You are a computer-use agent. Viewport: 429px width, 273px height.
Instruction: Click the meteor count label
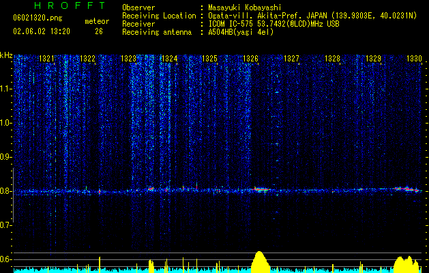click(x=97, y=21)
